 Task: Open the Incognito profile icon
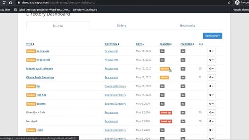(x=237, y=3)
